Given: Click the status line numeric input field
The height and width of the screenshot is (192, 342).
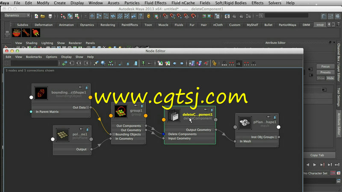Looking at the screenshot, I should 286,16.
